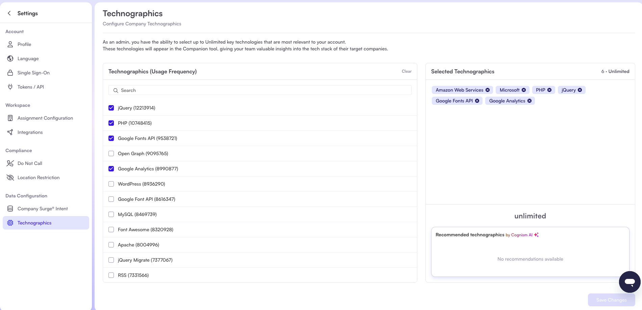Click the Integrations icon in sidebar
Image resolution: width=642 pixels, height=310 pixels.
click(10, 132)
